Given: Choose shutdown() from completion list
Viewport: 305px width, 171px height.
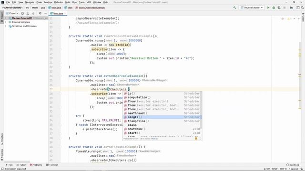Looking at the screenshot, I should coord(162,129).
